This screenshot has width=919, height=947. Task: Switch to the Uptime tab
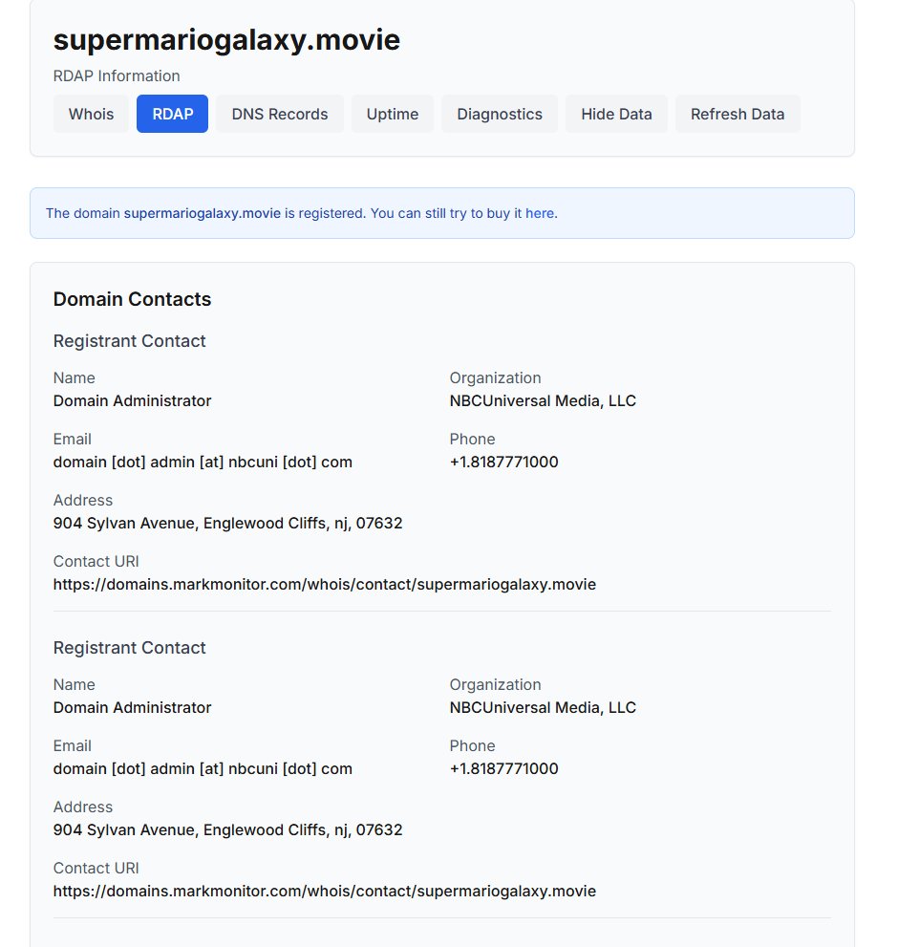[392, 114]
